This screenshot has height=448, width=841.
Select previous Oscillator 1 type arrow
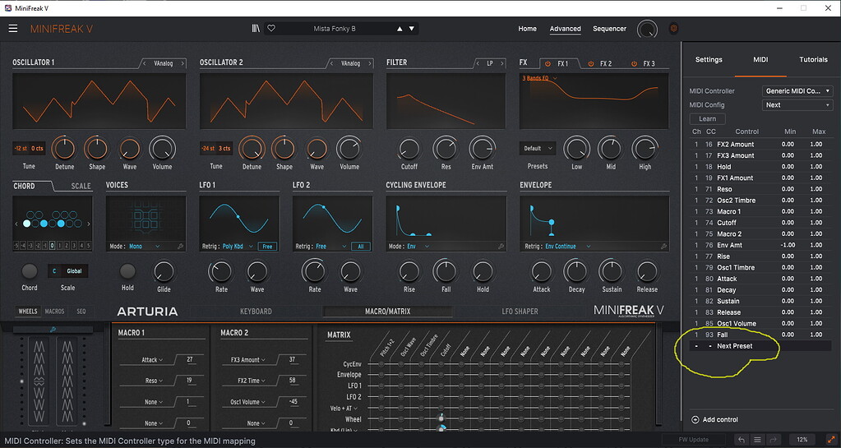[145, 63]
